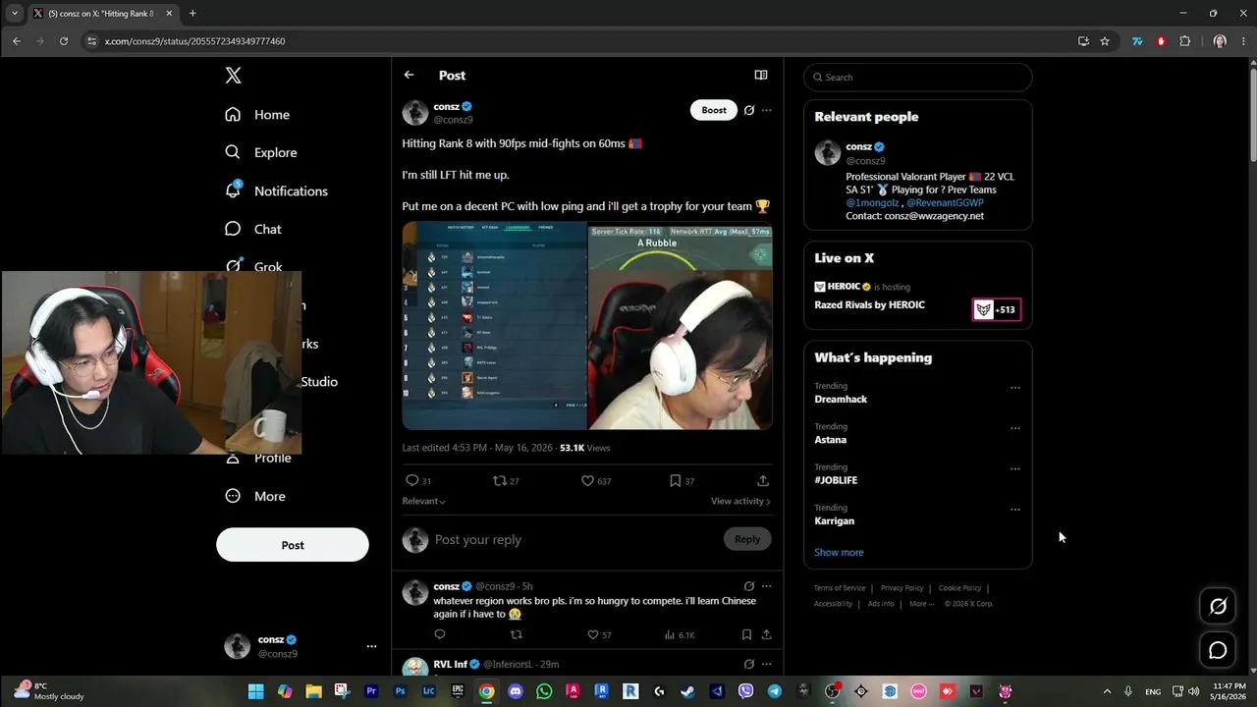Click repost icon showing 27

[x=499, y=480]
